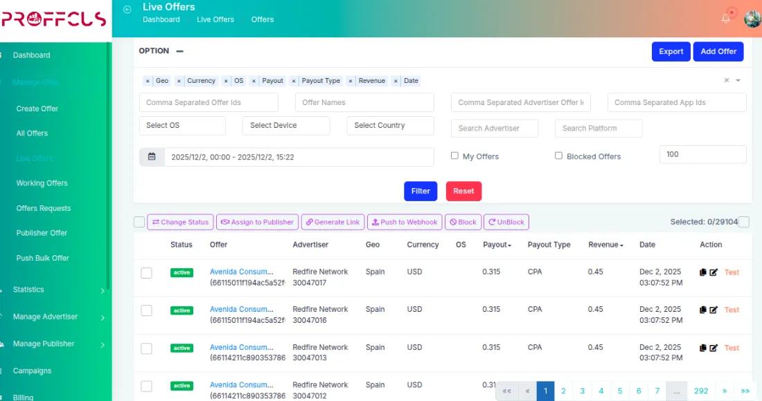
Task: Open the calendar date picker icon
Action: click(x=152, y=157)
